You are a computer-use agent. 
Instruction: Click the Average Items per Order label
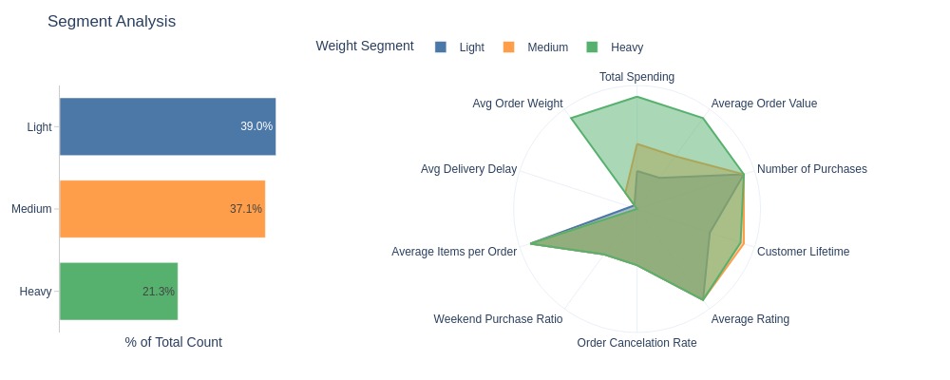coord(454,252)
